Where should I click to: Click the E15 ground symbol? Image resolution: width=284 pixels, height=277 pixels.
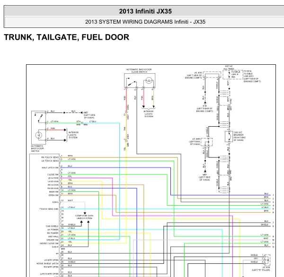(x=205, y=103)
